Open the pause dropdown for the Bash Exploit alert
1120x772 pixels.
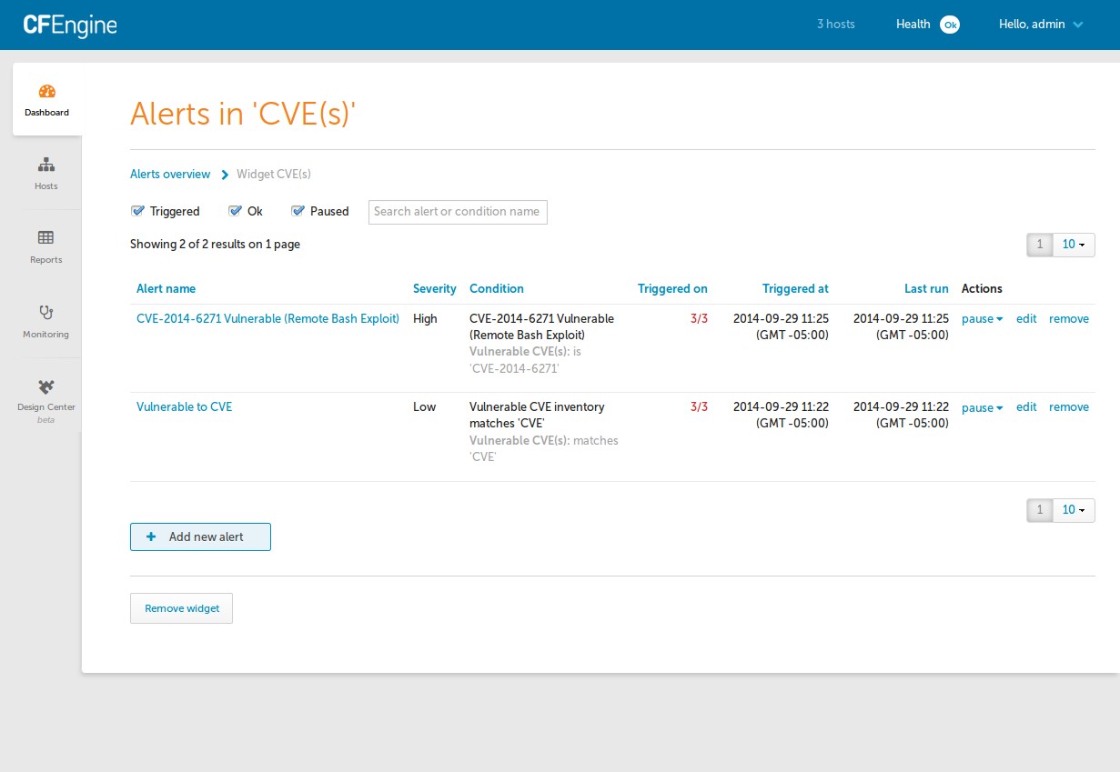click(x=982, y=319)
